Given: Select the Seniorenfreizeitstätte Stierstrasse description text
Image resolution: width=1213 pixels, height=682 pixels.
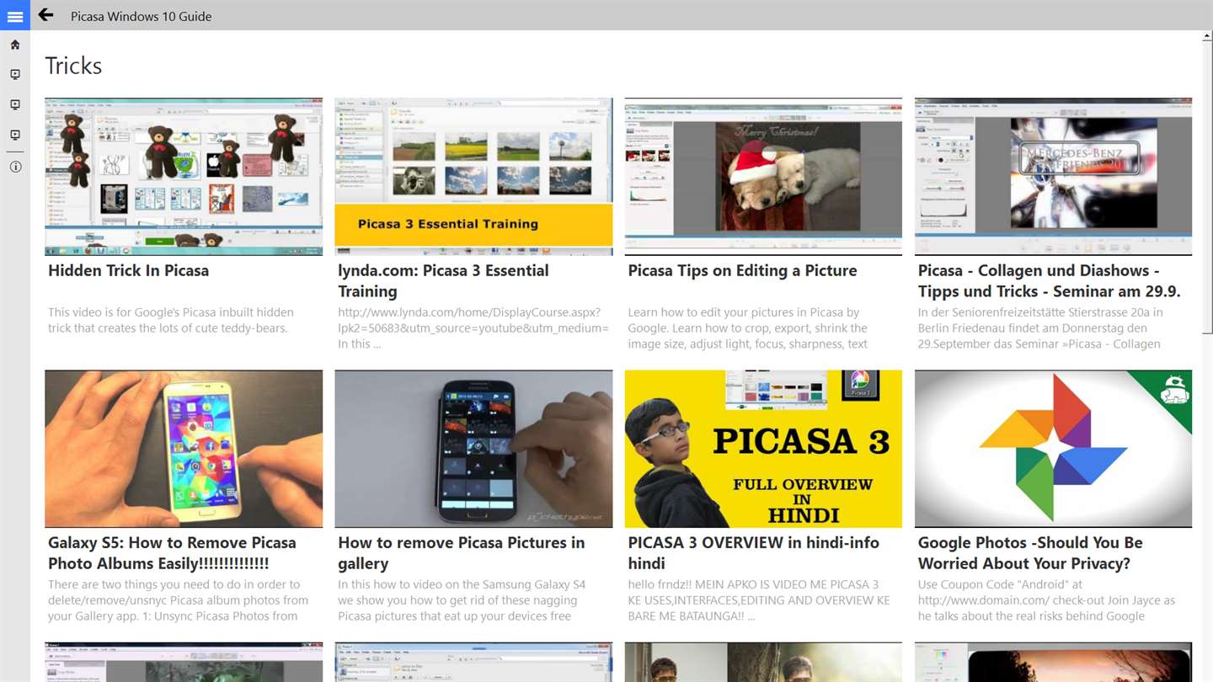Looking at the screenshot, I should click(x=1040, y=328).
